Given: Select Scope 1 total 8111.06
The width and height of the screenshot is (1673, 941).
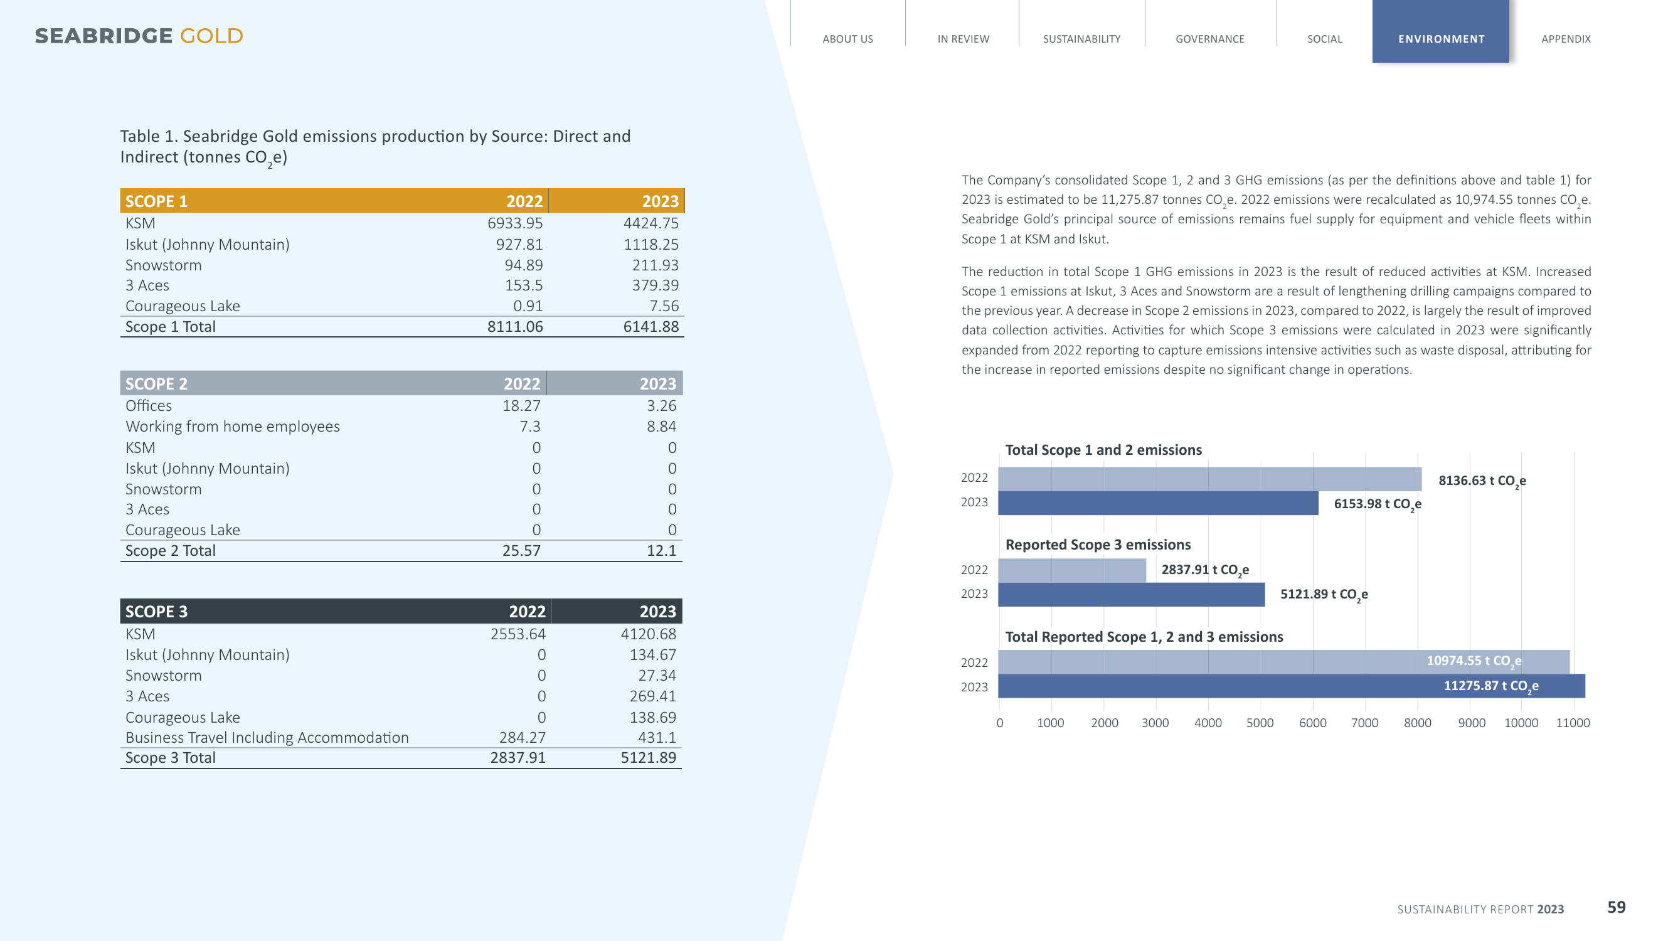Looking at the screenshot, I should pyautogui.click(x=515, y=327).
